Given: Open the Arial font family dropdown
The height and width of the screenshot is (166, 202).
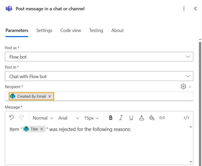Looking at the screenshot, I should 69,118.
